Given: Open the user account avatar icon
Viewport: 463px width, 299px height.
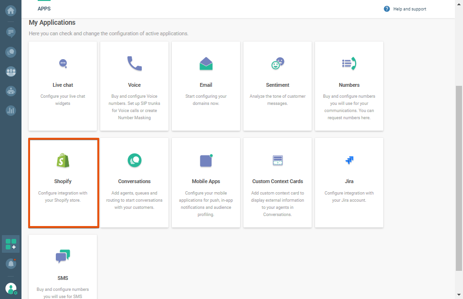Looking at the screenshot, I should pyautogui.click(x=11, y=288).
